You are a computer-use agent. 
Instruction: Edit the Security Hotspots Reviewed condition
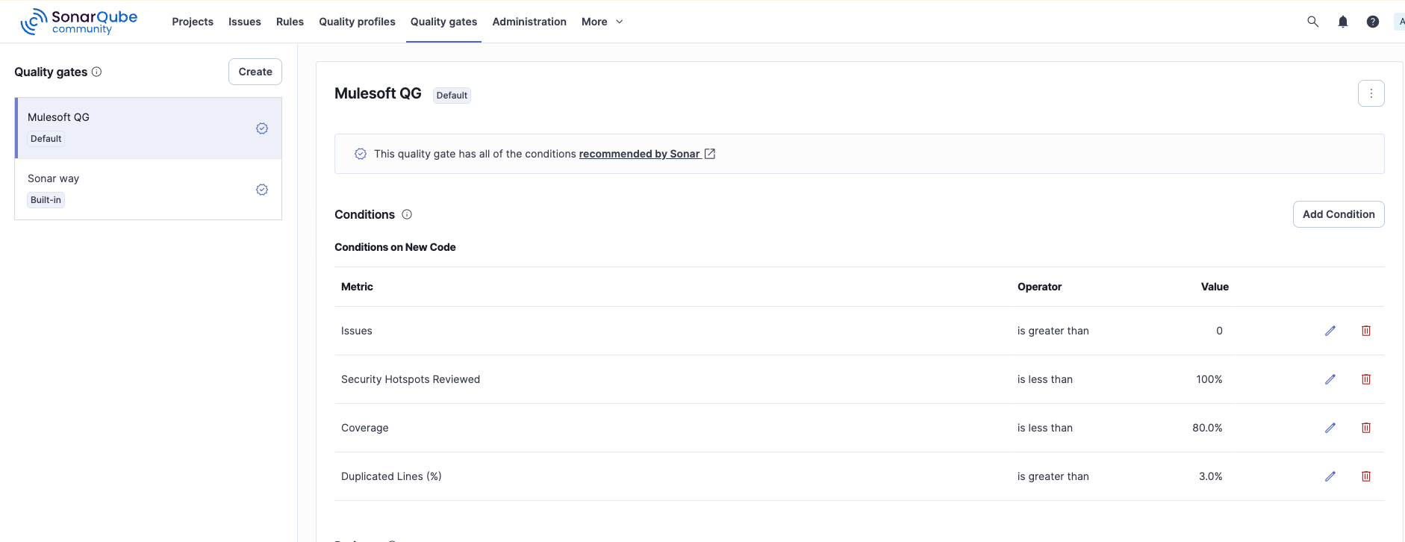(1330, 379)
